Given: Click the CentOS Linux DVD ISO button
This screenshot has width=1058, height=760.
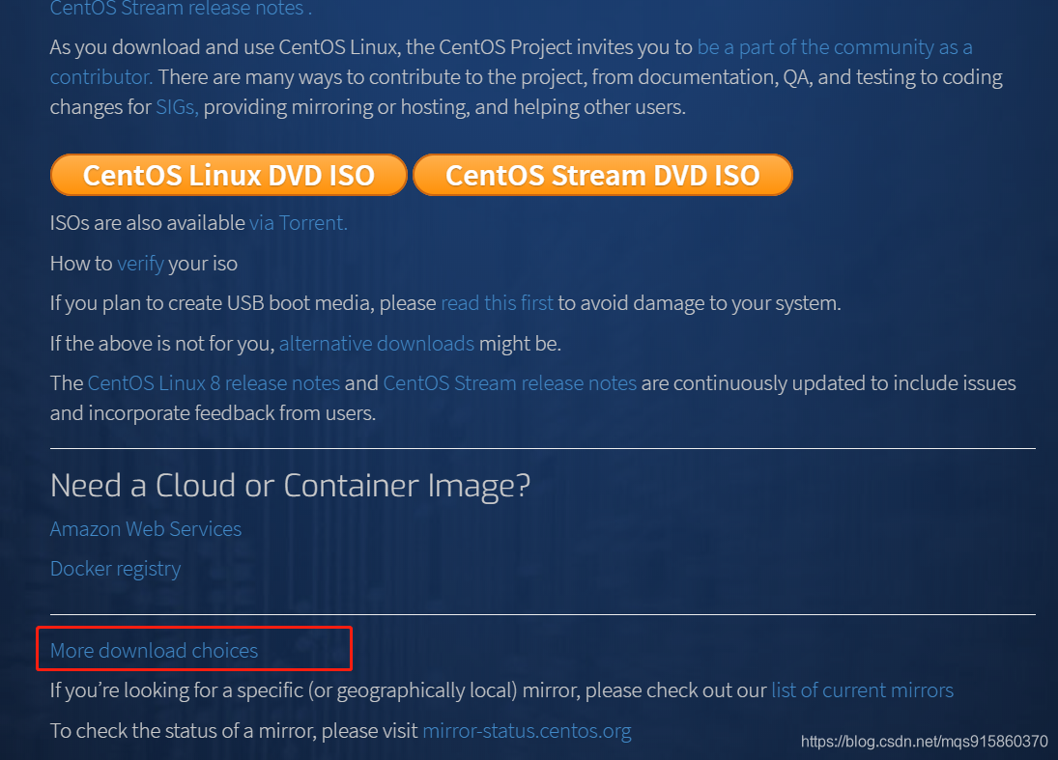Looking at the screenshot, I should [x=229, y=176].
